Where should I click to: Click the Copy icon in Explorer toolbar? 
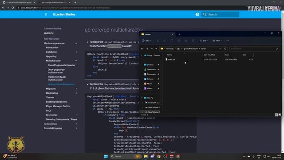(165, 40)
